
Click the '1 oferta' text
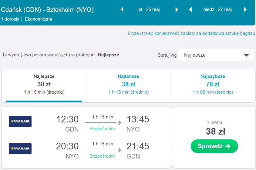pyautogui.click(x=214, y=122)
